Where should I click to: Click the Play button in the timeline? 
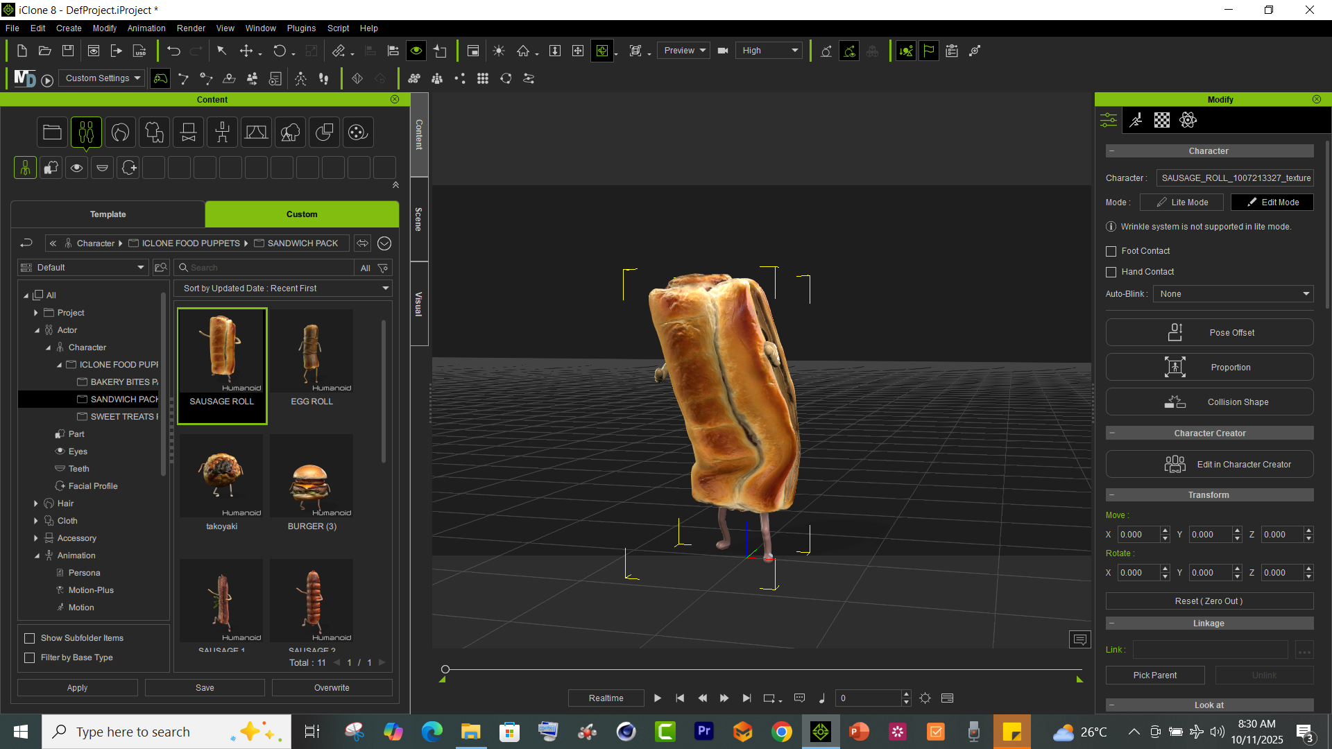(x=657, y=698)
